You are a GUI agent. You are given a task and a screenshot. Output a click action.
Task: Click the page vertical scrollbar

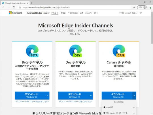pos(152,28)
